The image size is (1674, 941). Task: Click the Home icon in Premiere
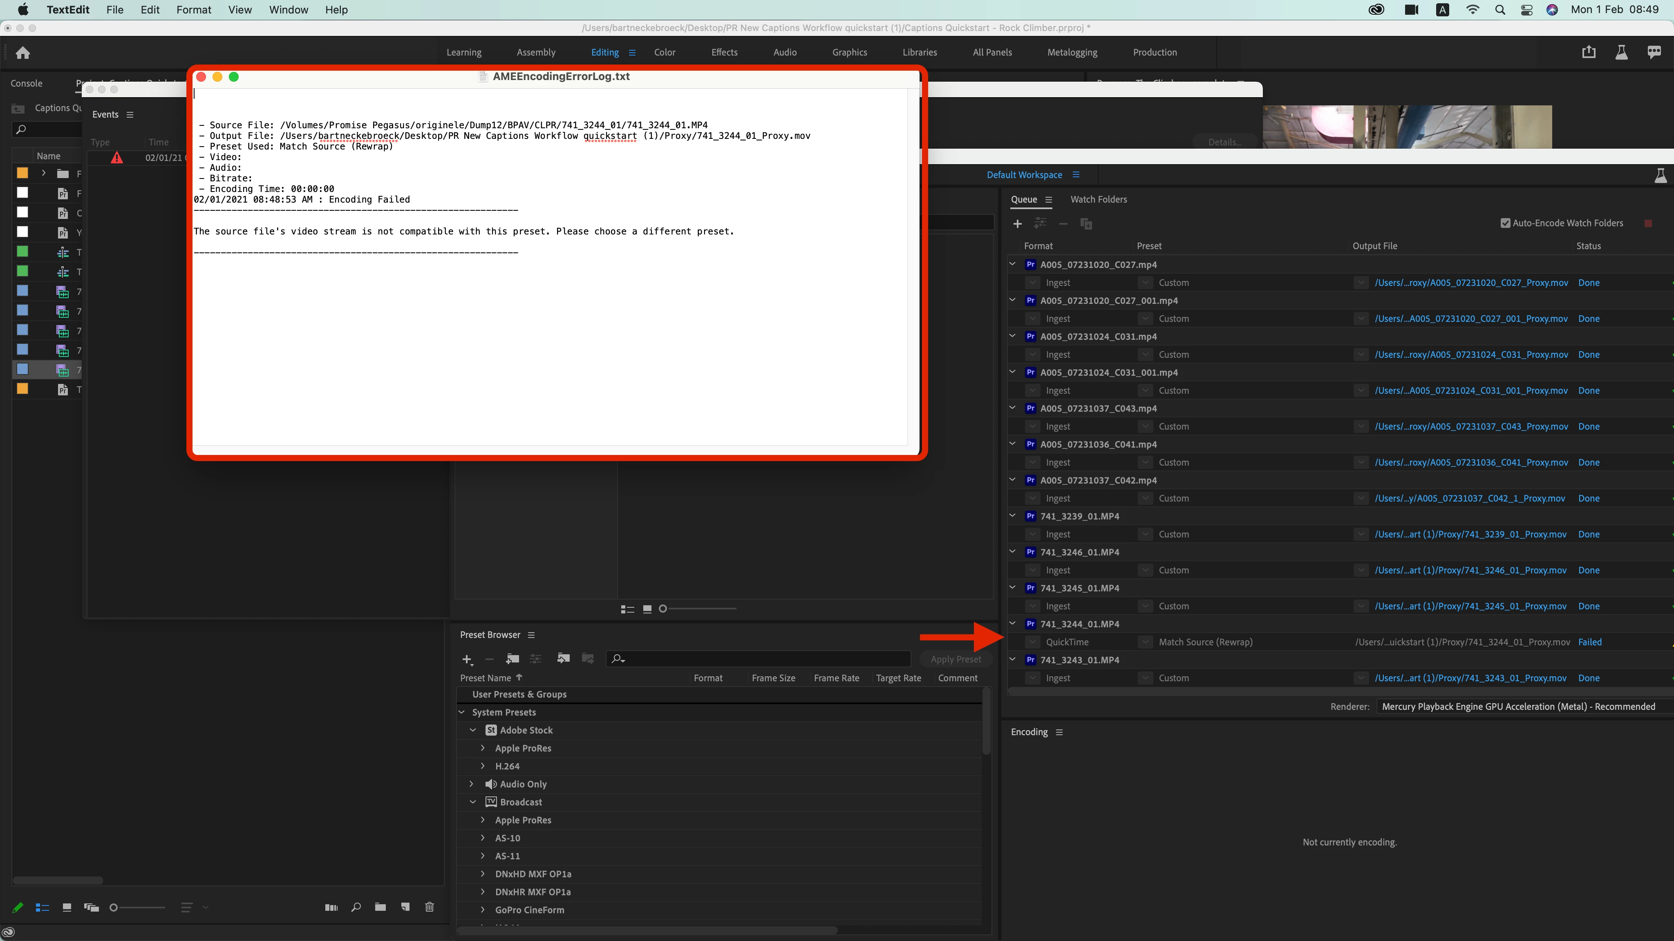coord(23,53)
